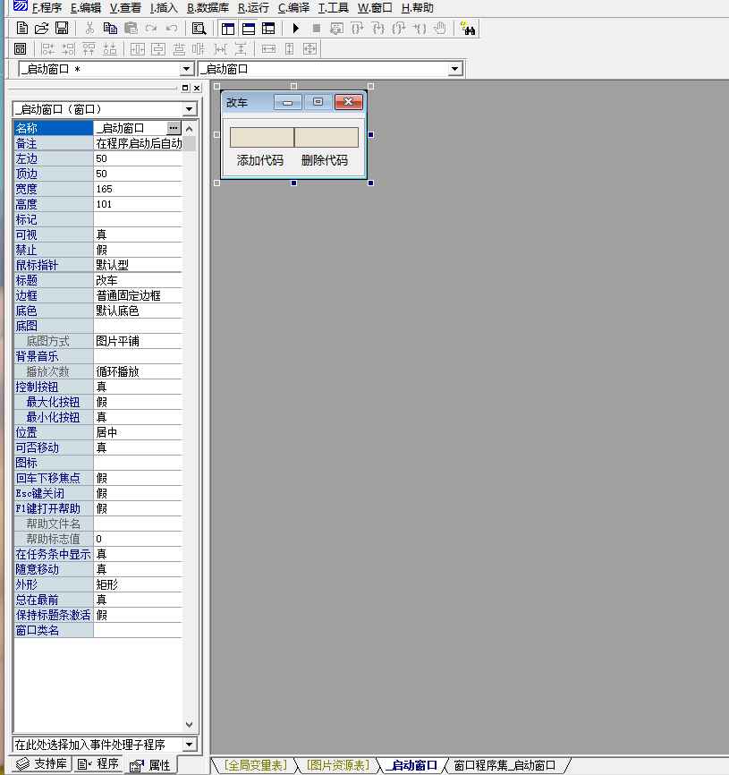
Task: Select the 删除代码 label in form
Action: (x=325, y=160)
